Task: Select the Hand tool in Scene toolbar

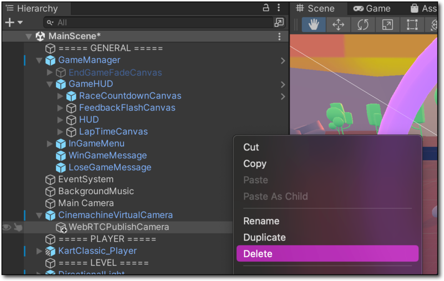Action: click(x=314, y=25)
